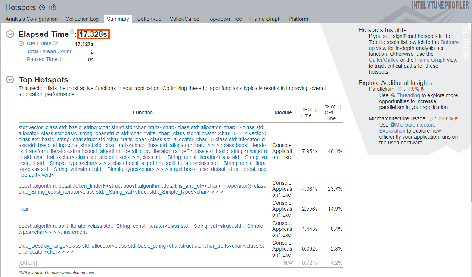Screen dimensions: 472x277
Task: Open the Caller/Callee tab
Action: point(184,19)
